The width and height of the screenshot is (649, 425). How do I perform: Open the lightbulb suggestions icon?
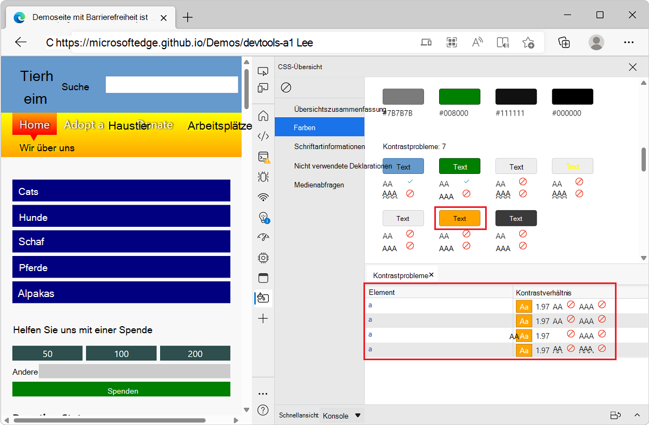coord(263,218)
